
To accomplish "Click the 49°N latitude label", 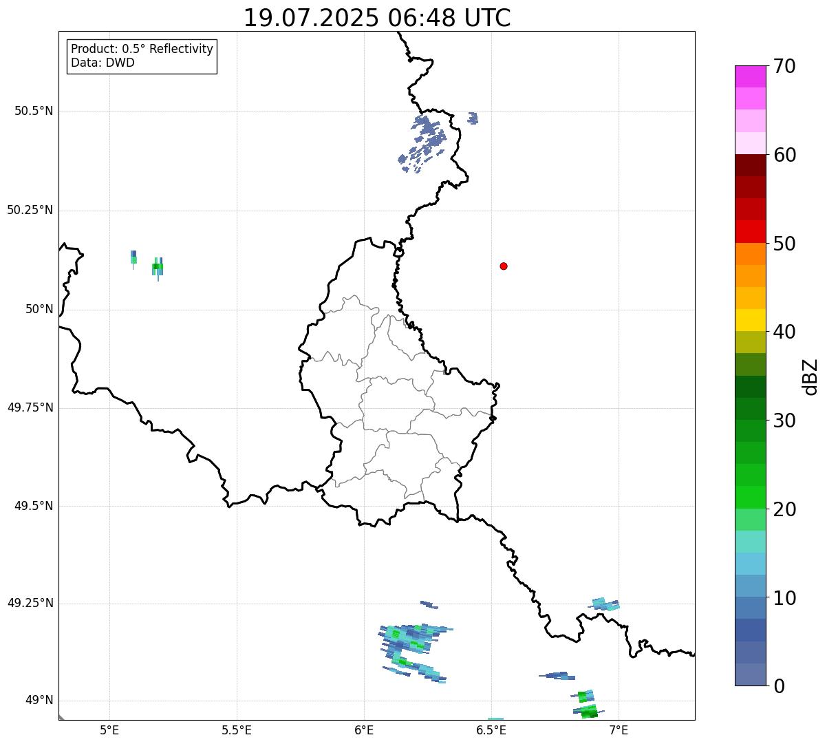I will pos(39,701).
